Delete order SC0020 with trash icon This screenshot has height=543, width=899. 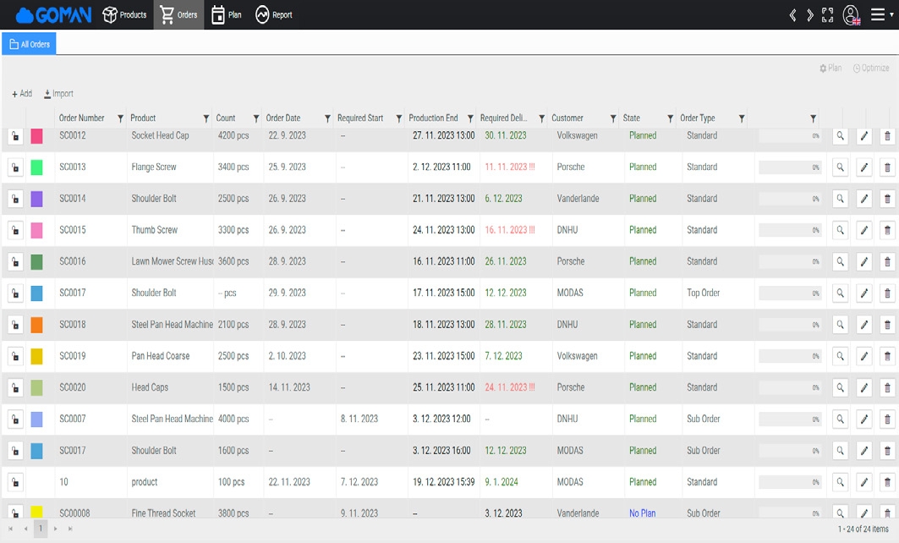pyautogui.click(x=887, y=388)
